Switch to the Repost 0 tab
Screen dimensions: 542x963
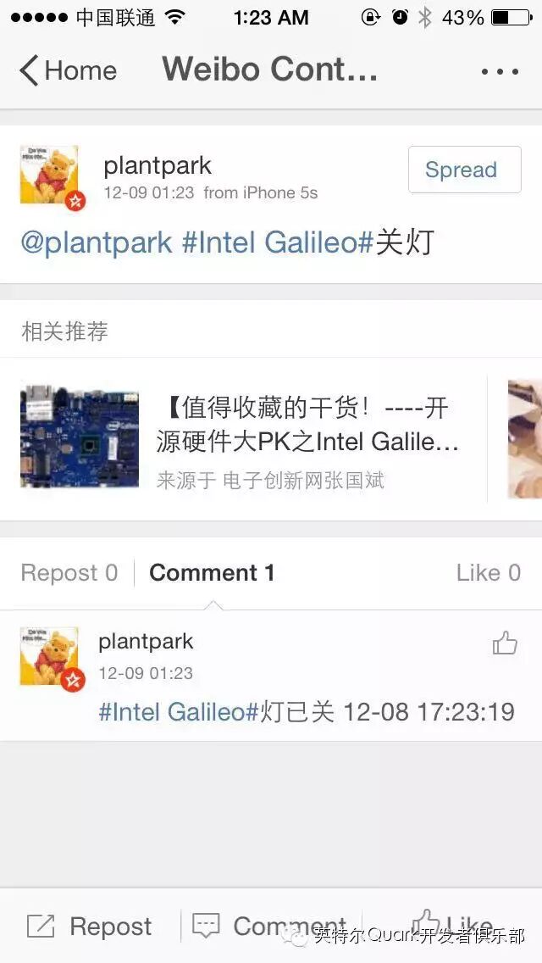69,573
